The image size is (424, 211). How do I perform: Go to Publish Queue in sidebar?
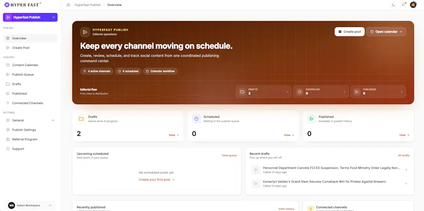tap(30, 75)
